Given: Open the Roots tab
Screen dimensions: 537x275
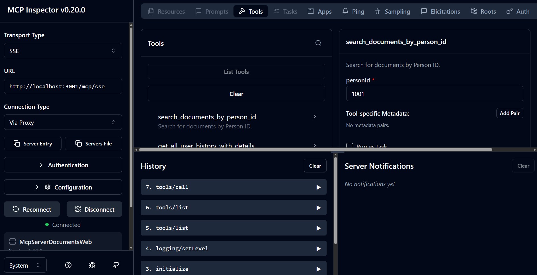Looking at the screenshot, I should tap(483, 11).
